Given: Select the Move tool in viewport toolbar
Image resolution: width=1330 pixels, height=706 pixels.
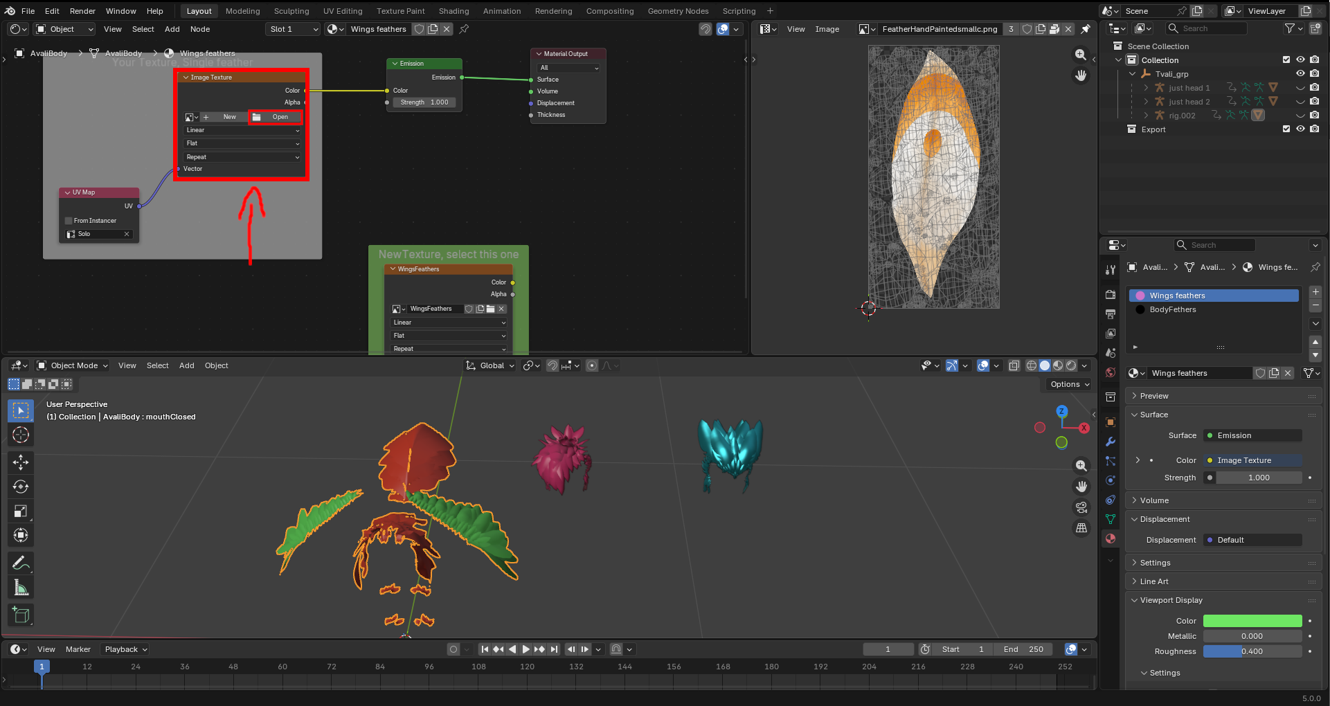Looking at the screenshot, I should pyautogui.click(x=21, y=462).
